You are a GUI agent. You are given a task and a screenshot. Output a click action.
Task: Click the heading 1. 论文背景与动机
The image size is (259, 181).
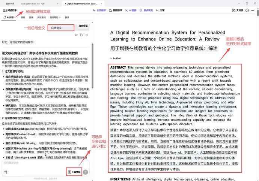click(13, 71)
